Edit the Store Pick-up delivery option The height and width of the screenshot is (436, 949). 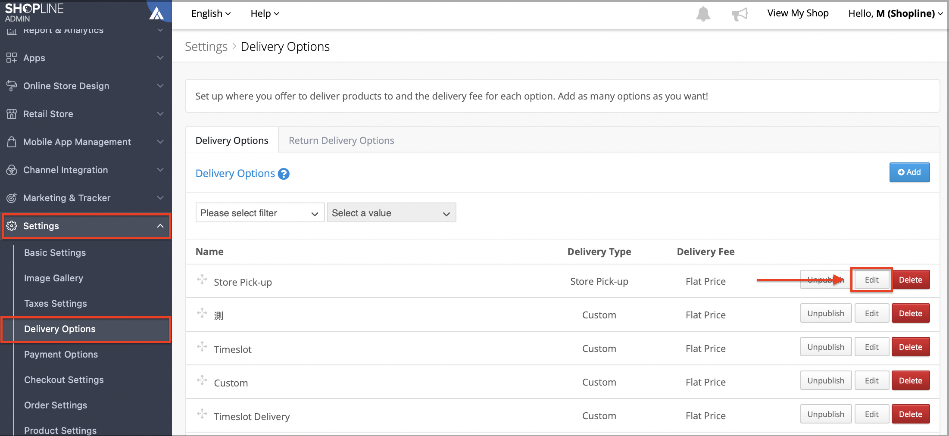(871, 280)
